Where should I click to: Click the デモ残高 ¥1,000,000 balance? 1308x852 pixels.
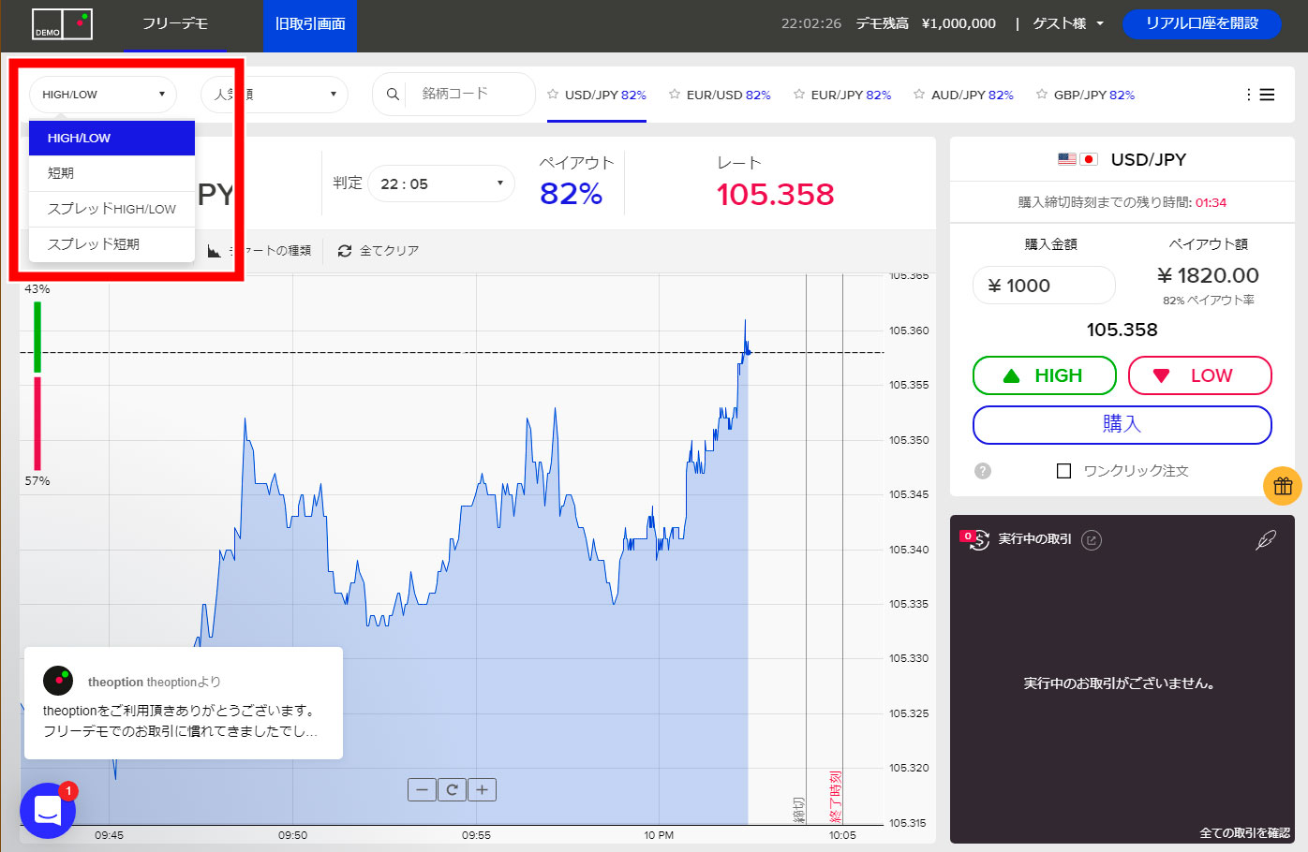pos(926,23)
